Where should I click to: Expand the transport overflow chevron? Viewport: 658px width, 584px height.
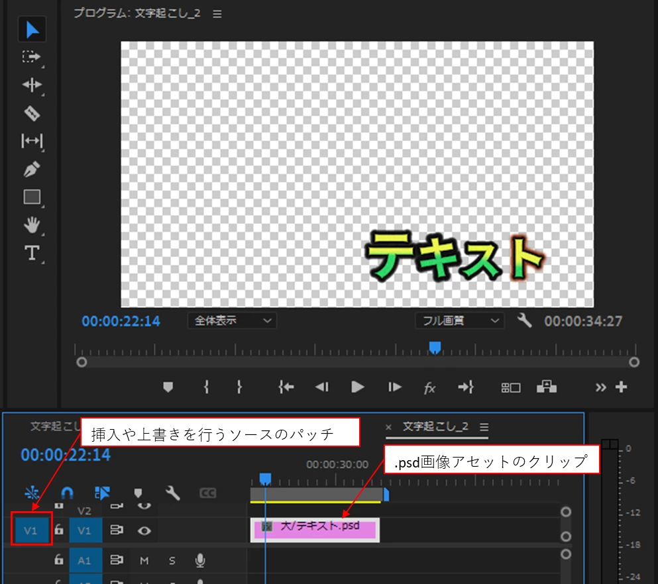click(x=600, y=387)
